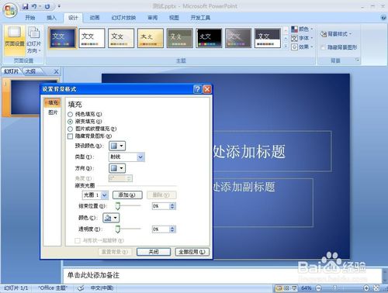
Task: Open the 背景样式 background styles dropdown
Action: (336, 34)
